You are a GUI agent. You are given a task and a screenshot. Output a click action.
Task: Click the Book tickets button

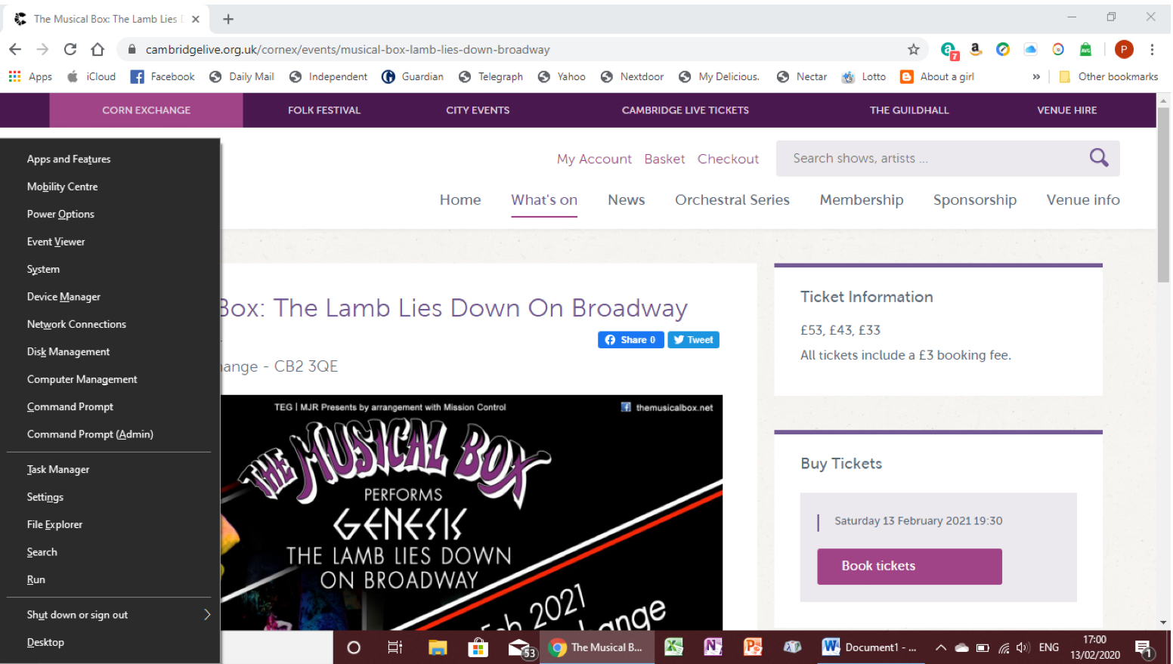coord(909,566)
